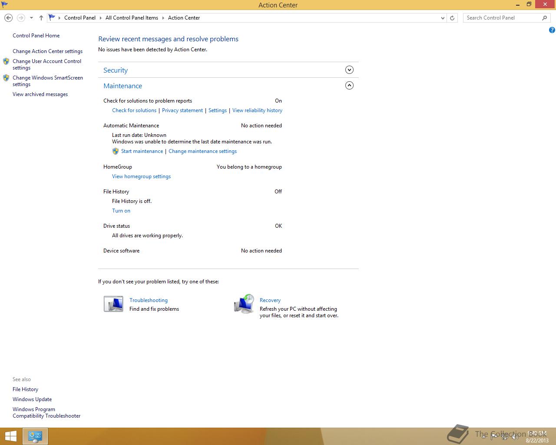Click "All drives are working properly." text
Image resolution: width=556 pixels, height=445 pixels.
click(147, 236)
